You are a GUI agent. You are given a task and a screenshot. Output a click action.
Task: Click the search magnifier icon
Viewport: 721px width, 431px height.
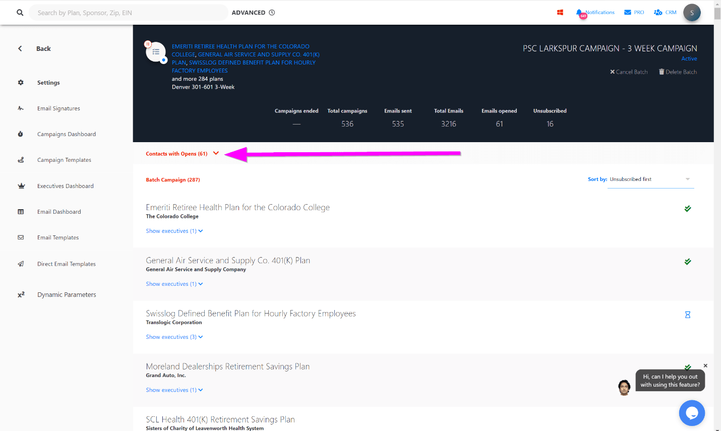20,13
